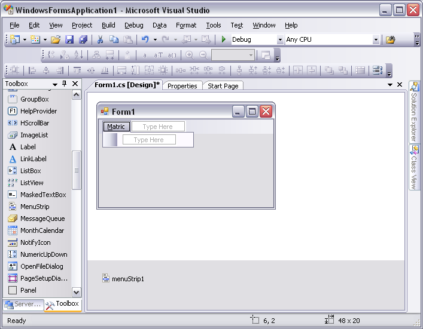Click the Undo toolbar icon
This screenshot has width=423, height=329.
(x=145, y=39)
